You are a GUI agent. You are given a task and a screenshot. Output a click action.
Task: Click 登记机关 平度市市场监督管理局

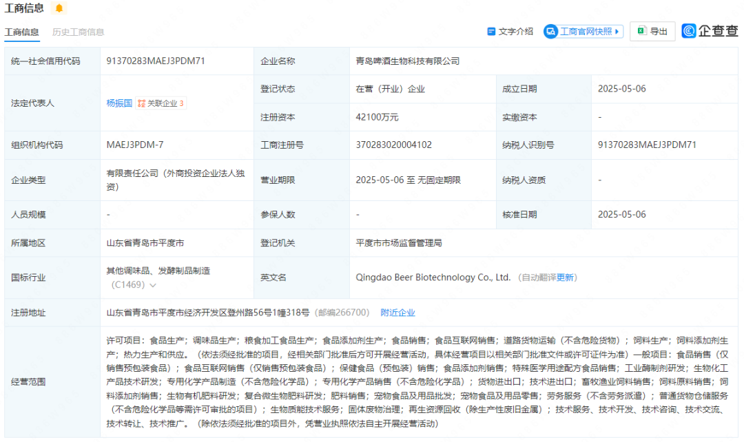399,243
